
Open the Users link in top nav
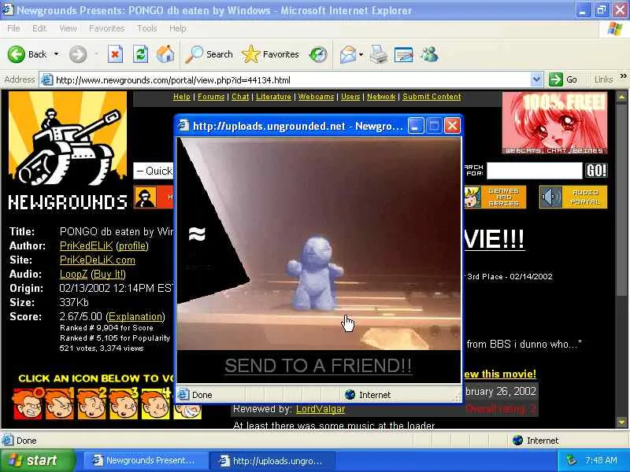[350, 97]
